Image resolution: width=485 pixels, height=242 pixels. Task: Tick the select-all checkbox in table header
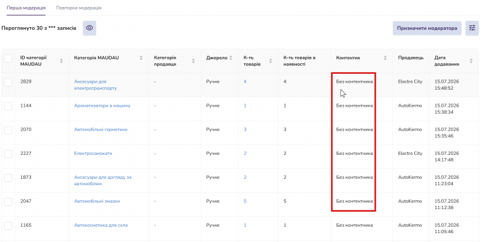pyautogui.click(x=8, y=58)
